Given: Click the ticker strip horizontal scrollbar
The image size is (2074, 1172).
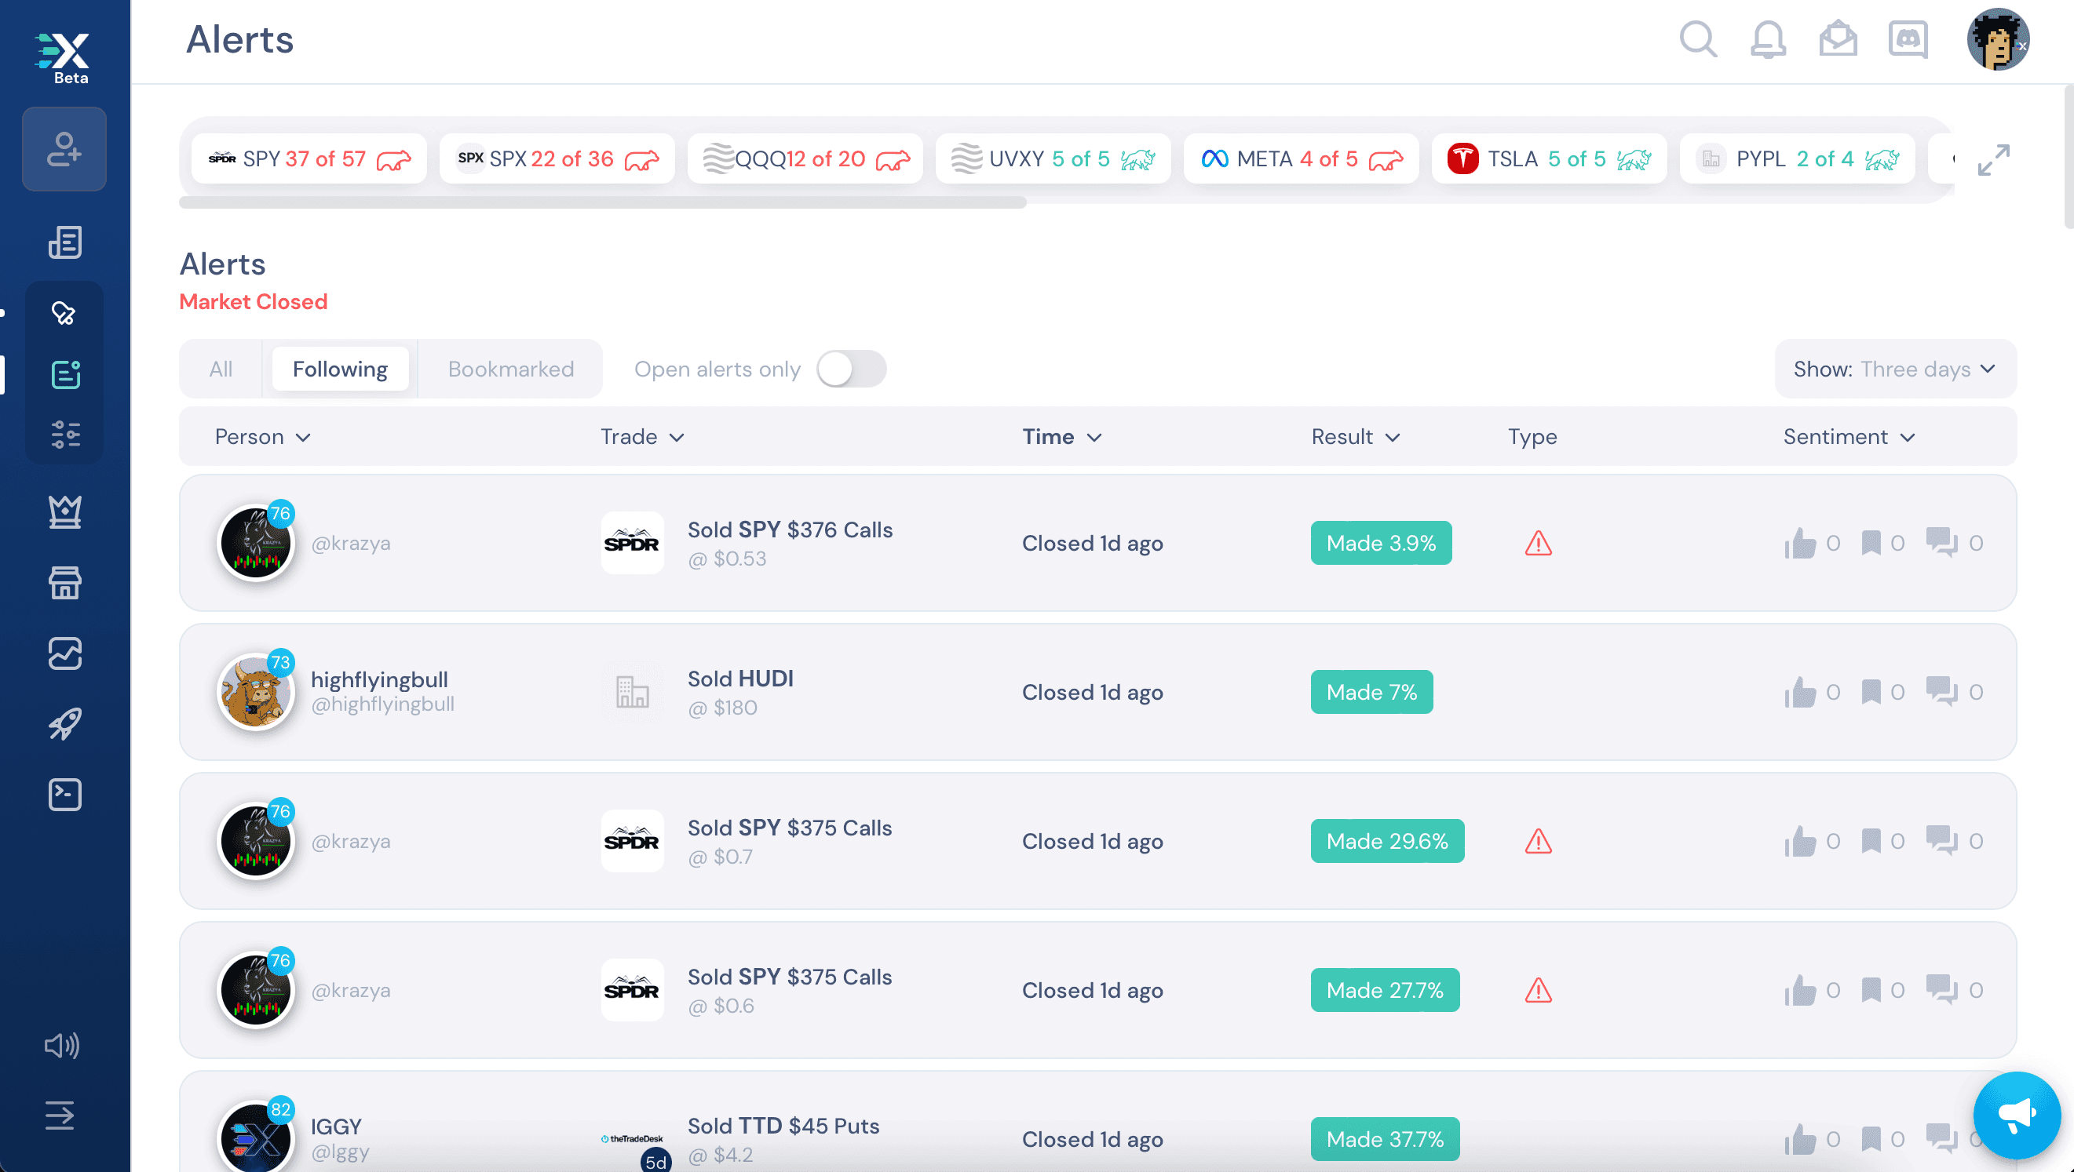Looking at the screenshot, I should [602, 202].
